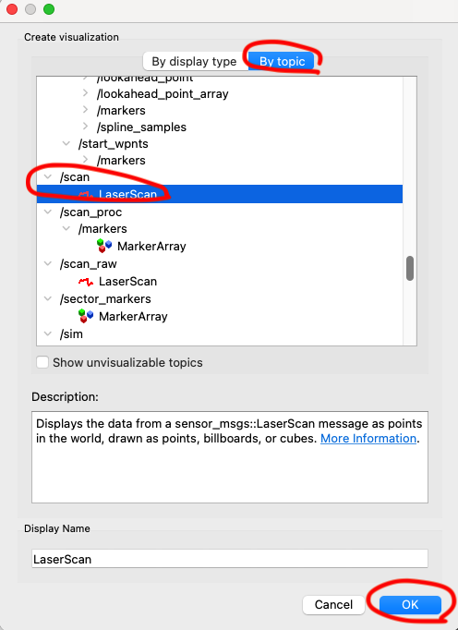This screenshot has height=630, width=458.
Task: Collapse the /scan topic chevron
Action: coord(48,176)
